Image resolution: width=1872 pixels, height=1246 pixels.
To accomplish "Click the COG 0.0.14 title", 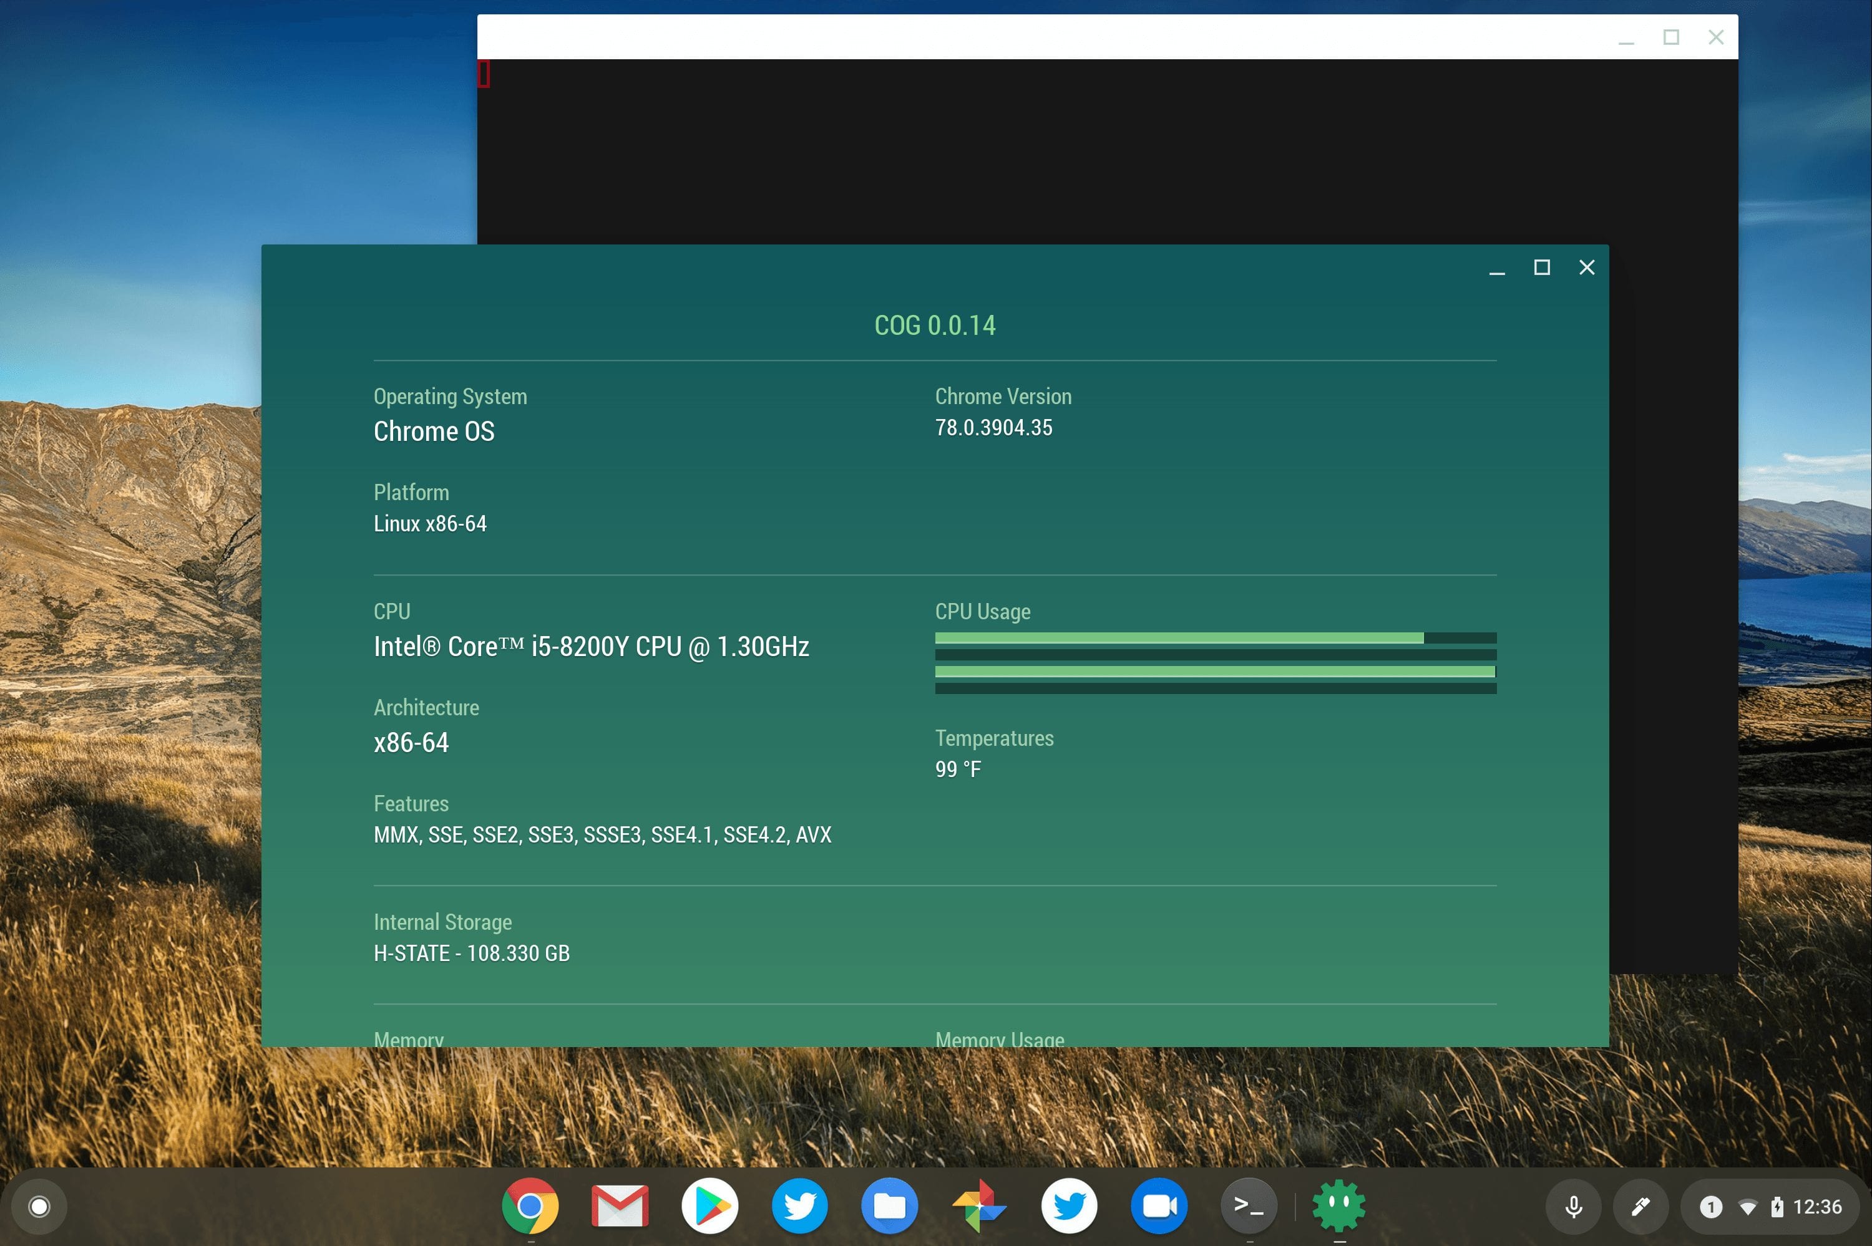I will pos(935,325).
